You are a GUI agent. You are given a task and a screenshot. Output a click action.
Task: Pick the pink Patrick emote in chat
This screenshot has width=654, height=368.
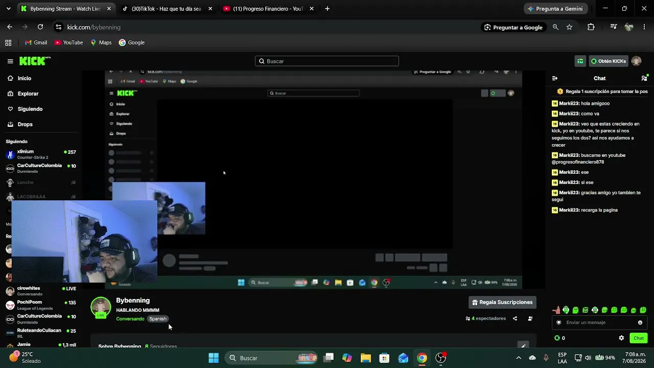[x=556, y=310]
